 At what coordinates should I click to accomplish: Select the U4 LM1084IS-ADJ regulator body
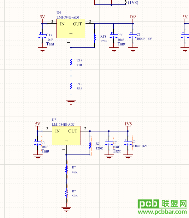click(x=71, y=28)
